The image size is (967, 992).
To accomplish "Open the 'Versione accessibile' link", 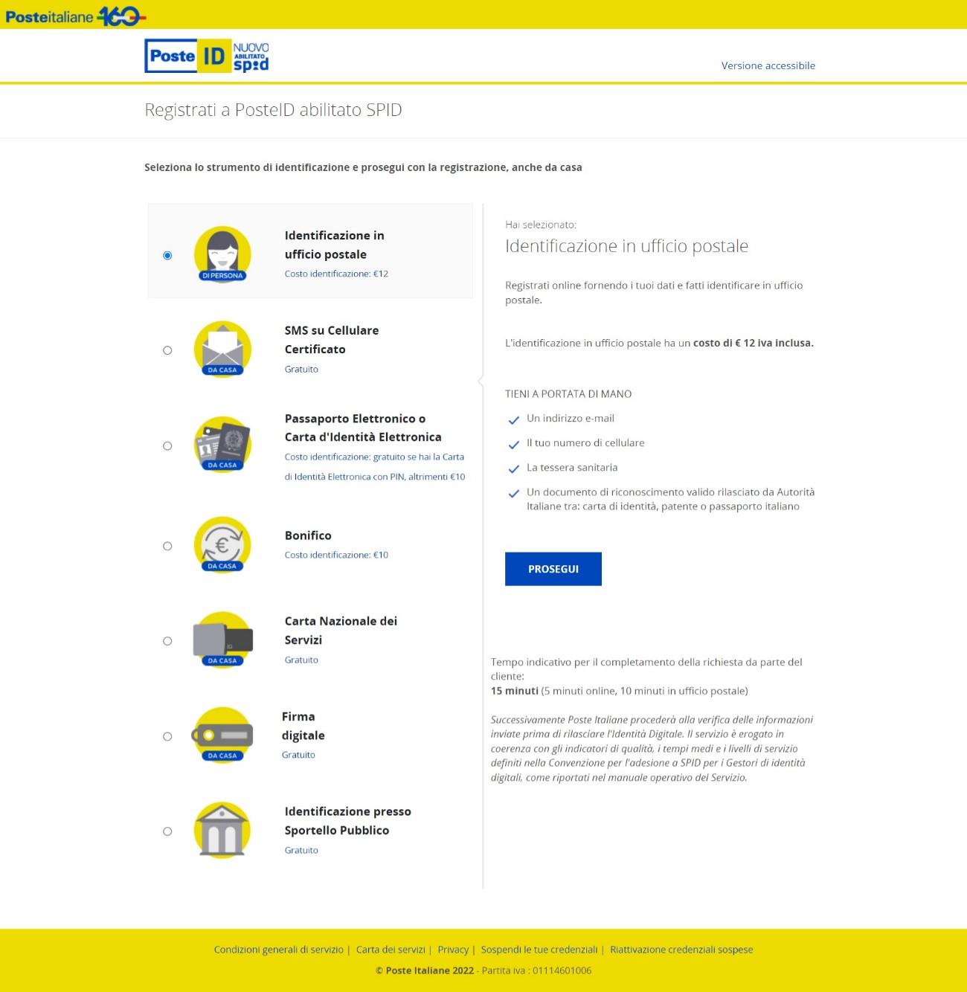I will [768, 65].
